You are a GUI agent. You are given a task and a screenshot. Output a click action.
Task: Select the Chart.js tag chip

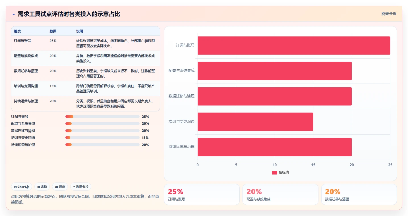[22, 187]
